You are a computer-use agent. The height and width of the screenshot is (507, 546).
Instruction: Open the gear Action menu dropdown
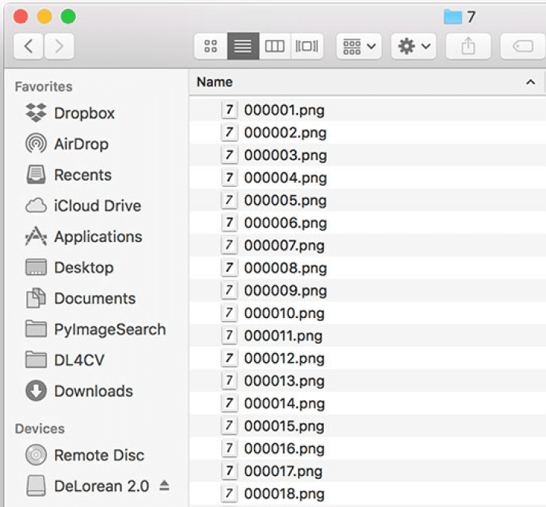pos(414,46)
